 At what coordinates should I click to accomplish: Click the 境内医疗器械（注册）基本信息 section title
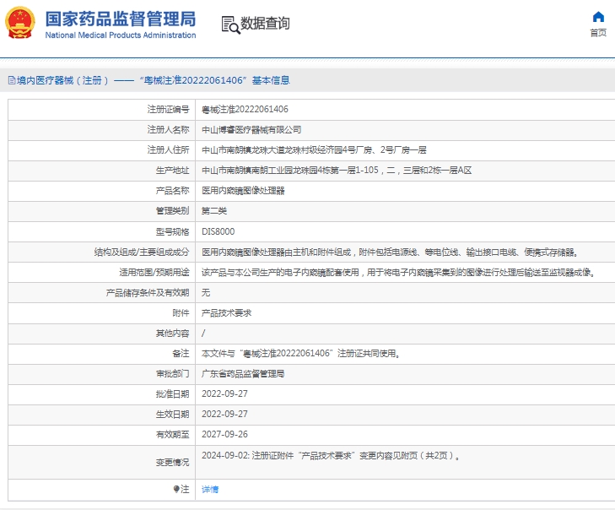pos(153,80)
